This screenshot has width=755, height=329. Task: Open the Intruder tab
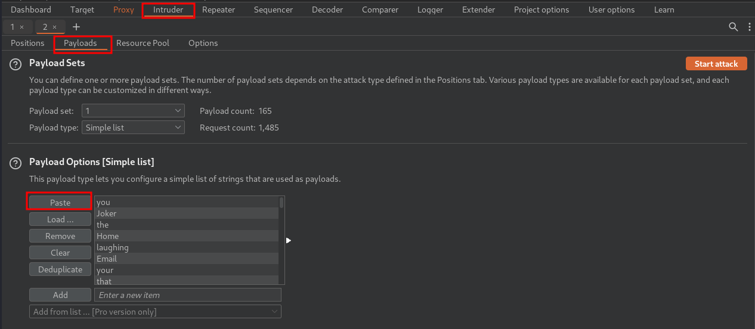tap(168, 10)
